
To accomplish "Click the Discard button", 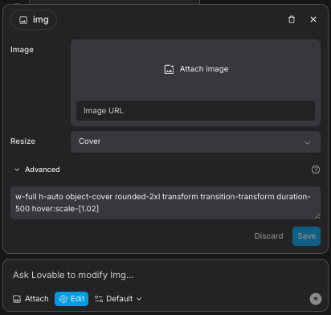I will coord(268,236).
